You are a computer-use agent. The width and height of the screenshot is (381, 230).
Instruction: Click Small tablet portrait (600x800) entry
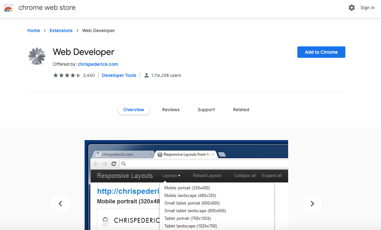pyautogui.click(x=192, y=203)
